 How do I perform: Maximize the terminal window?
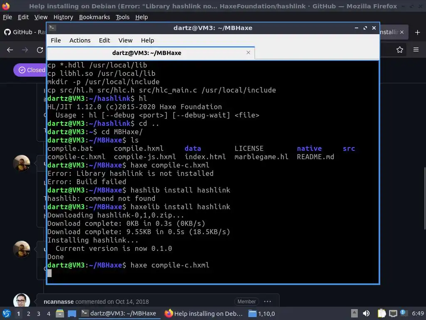365,28
